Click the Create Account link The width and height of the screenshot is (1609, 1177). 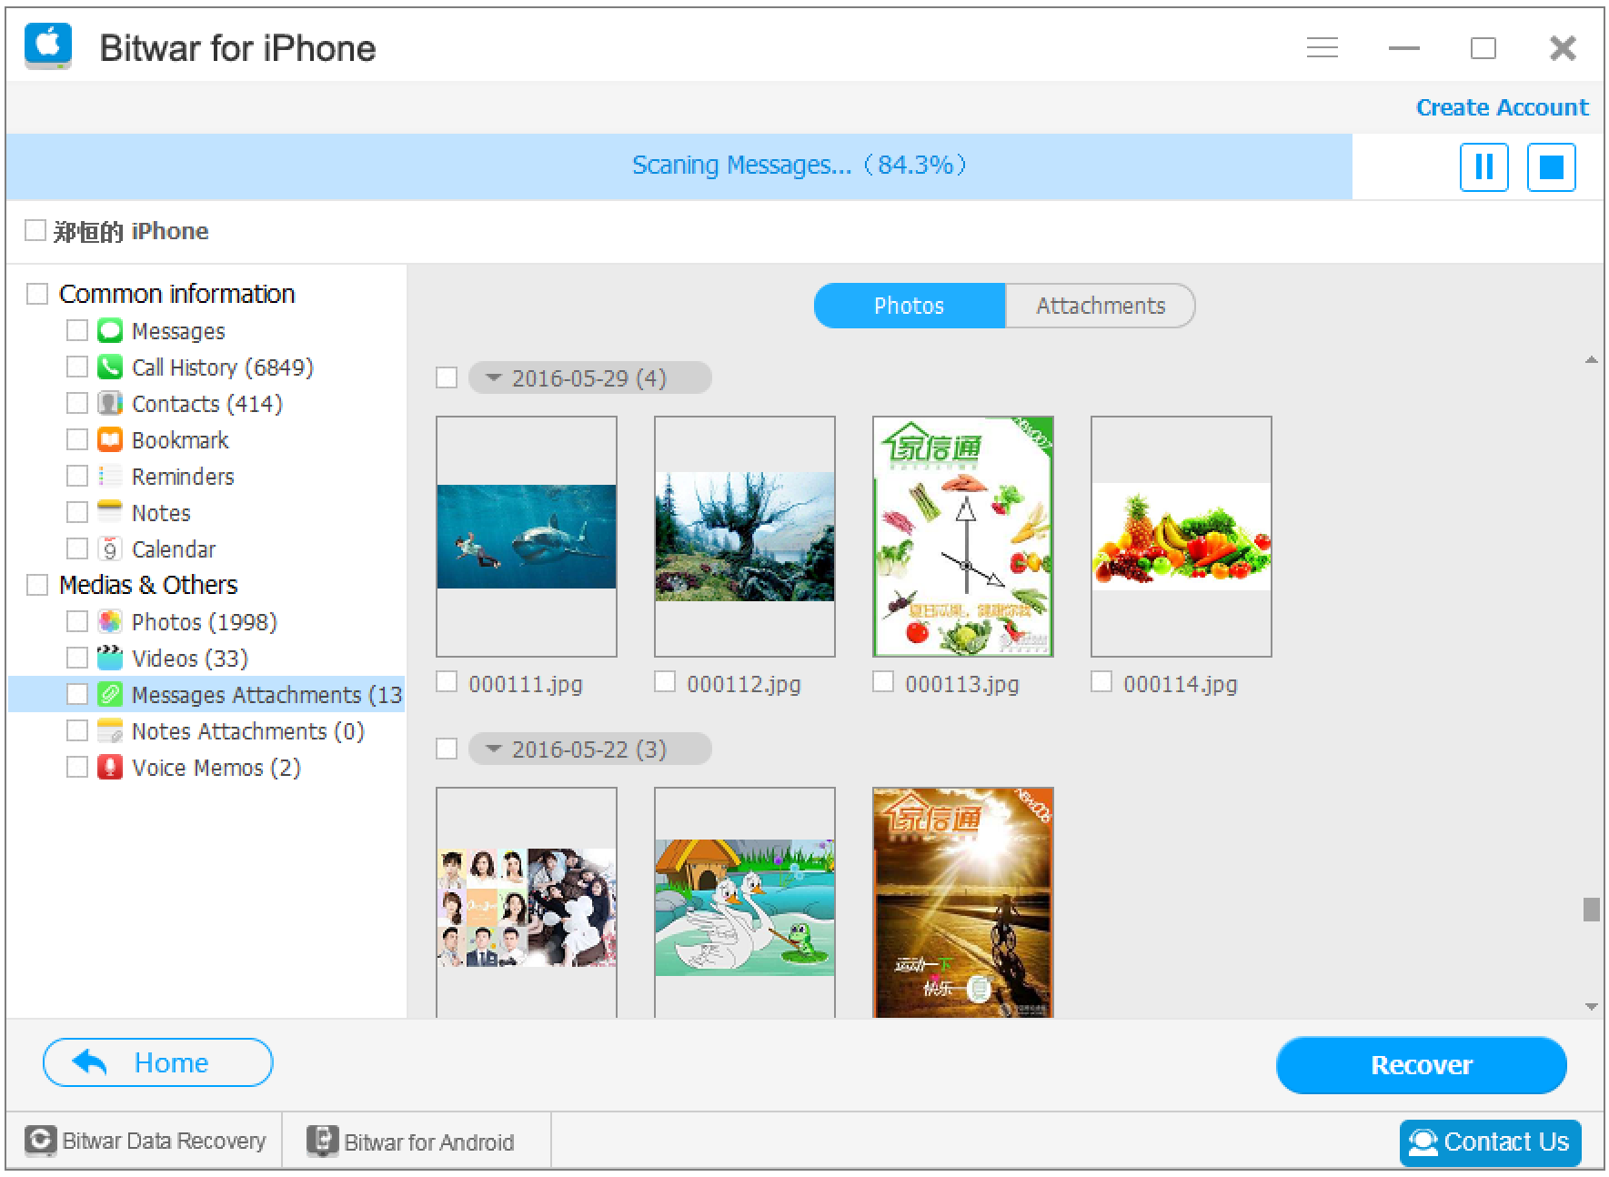(x=1502, y=107)
